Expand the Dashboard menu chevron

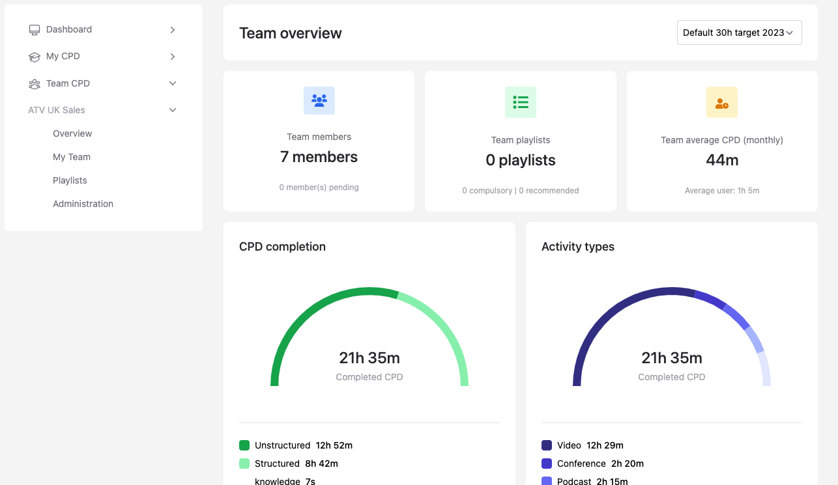(173, 30)
